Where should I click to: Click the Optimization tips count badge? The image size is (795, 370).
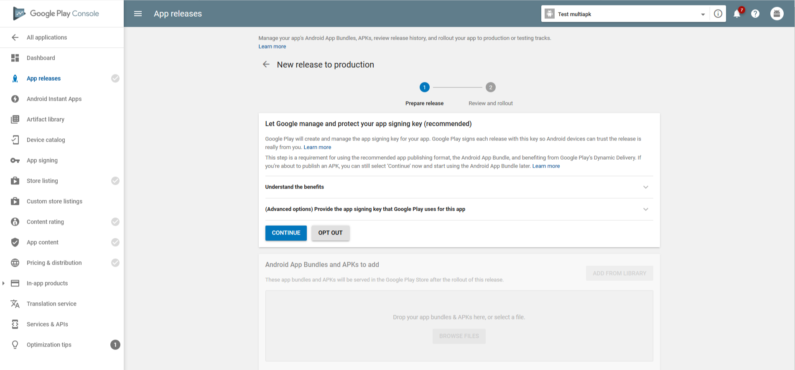(x=115, y=344)
